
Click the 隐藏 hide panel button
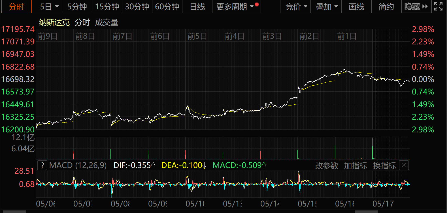[x=416, y=7]
